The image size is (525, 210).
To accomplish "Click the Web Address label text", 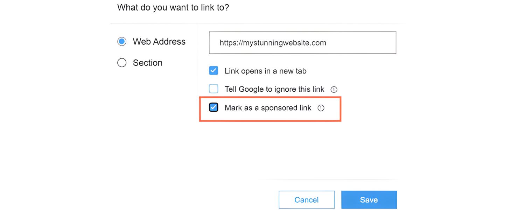I will click(x=159, y=41).
